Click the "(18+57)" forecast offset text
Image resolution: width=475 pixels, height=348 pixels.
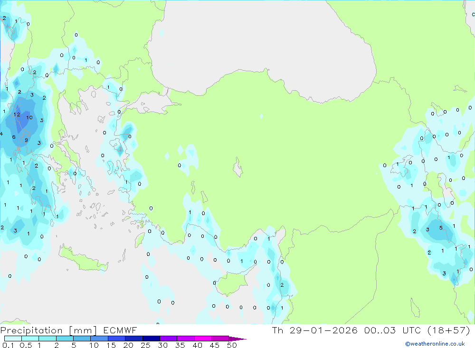[x=449, y=330]
